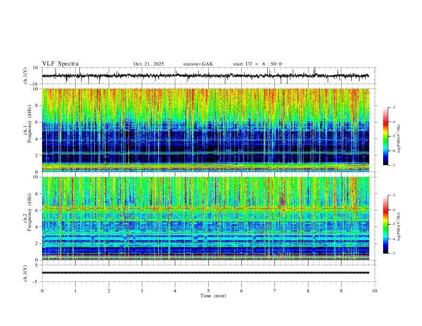
Task: Click the ch.1 spectrogram color scale bar
Action: pos(385,136)
